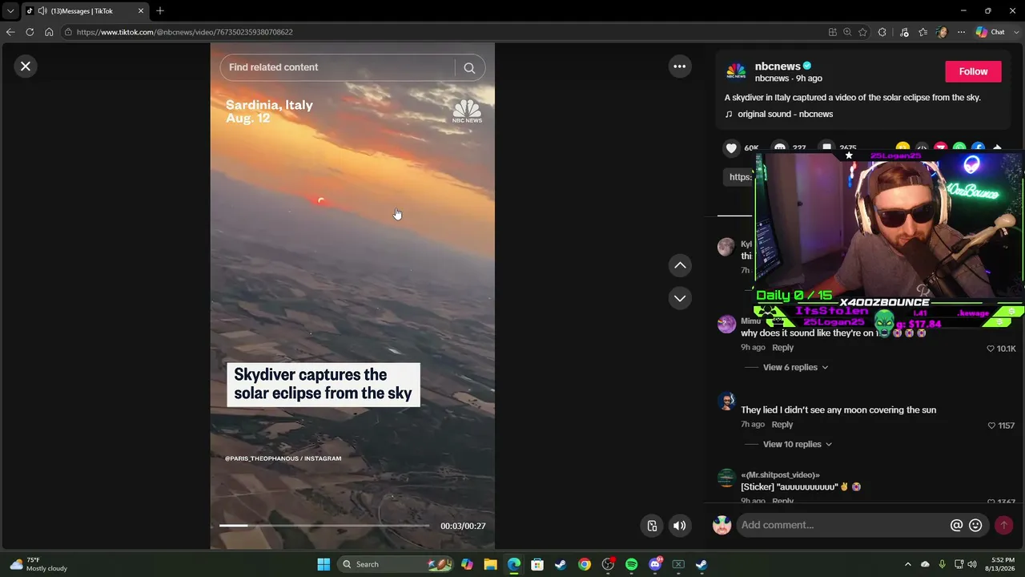Open the nbcnews username link
1025x577 pixels.
(x=778, y=67)
